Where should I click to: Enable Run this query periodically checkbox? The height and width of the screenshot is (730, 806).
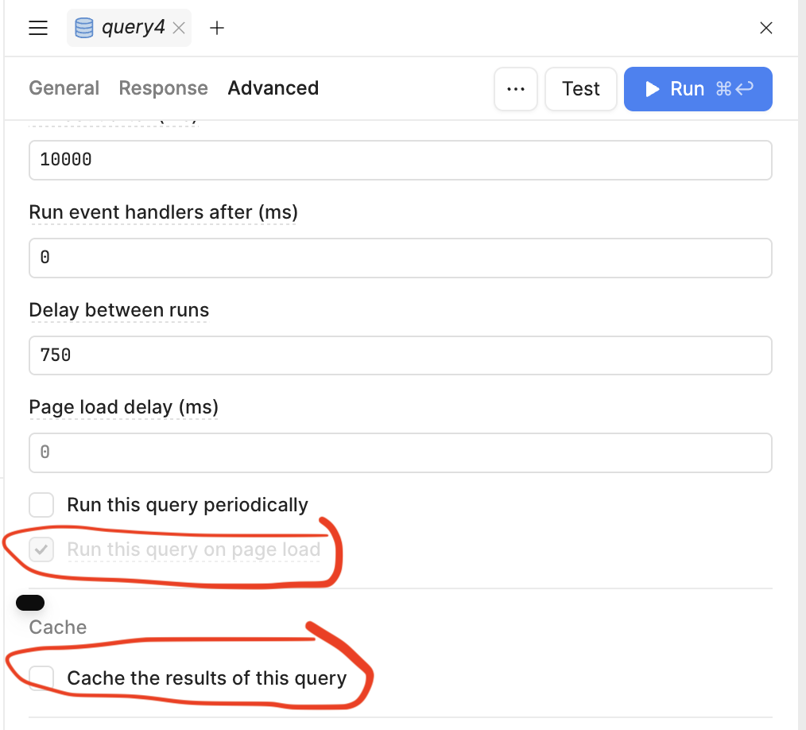(x=41, y=505)
